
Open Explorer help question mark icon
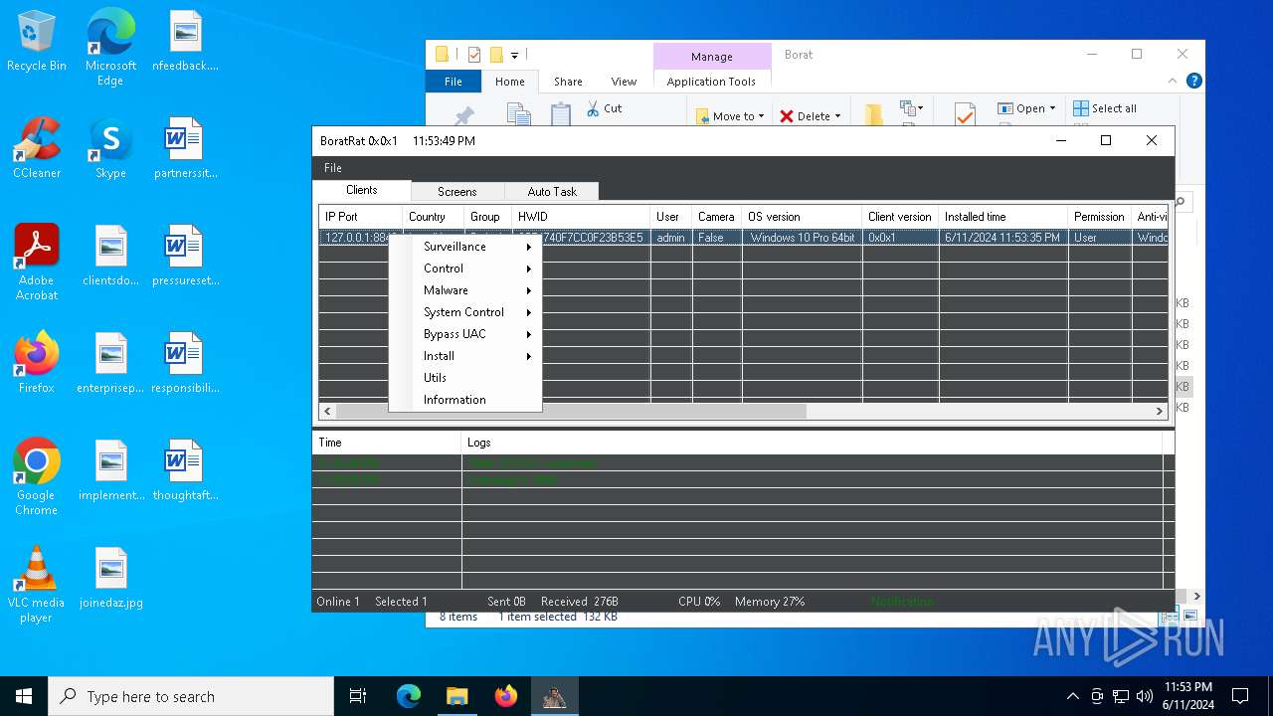[1194, 82]
